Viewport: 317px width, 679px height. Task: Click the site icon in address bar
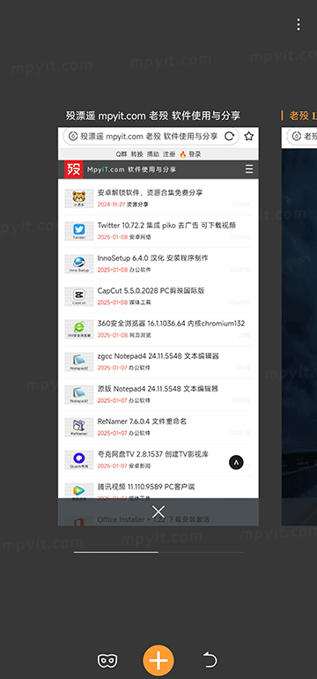click(73, 137)
